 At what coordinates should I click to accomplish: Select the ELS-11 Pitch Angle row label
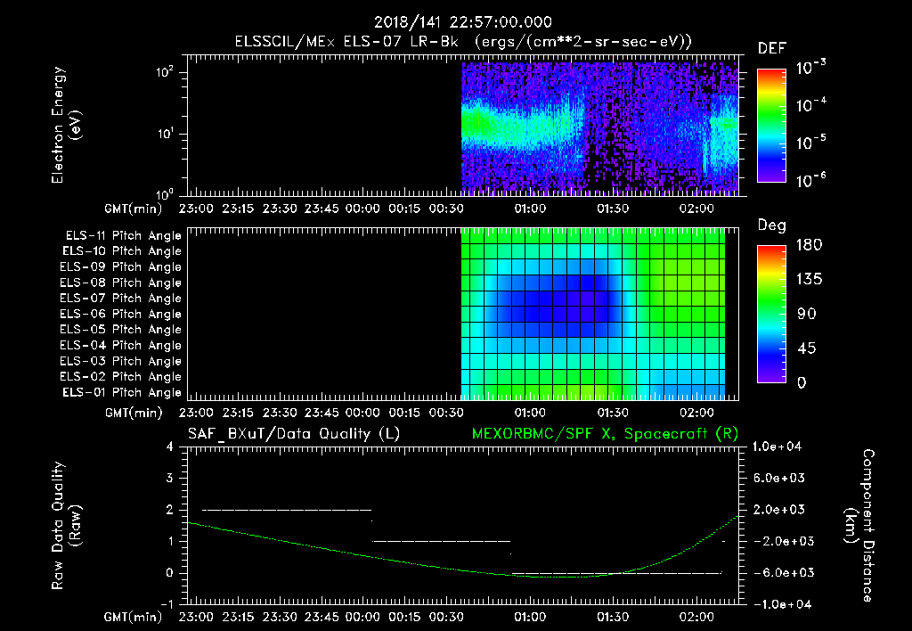[123, 236]
